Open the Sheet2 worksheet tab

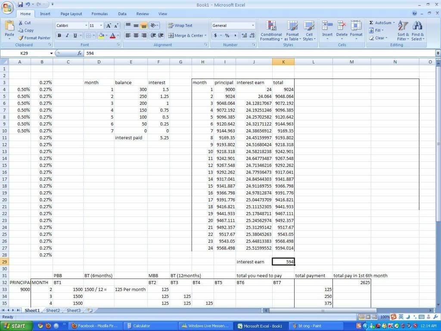pos(53,310)
